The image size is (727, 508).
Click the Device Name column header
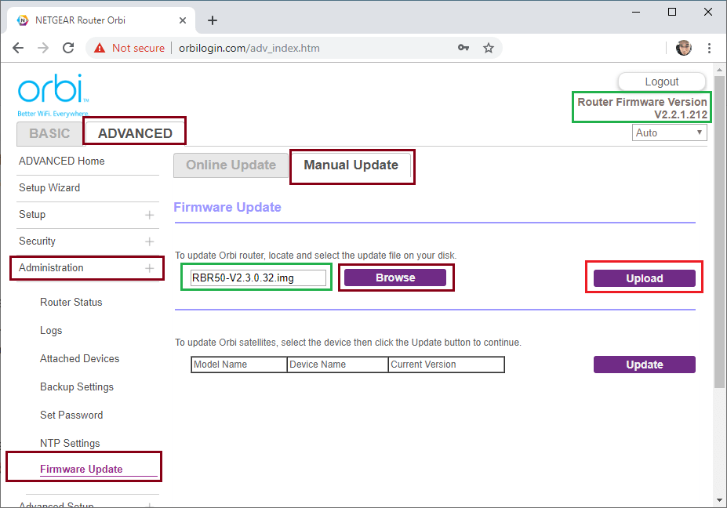coord(337,365)
